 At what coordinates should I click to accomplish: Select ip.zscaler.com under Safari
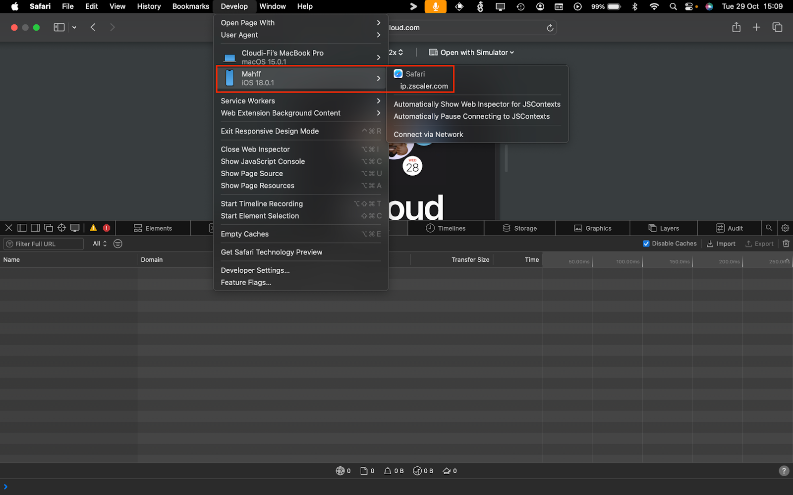click(x=424, y=86)
